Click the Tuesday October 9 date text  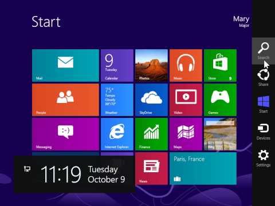pyautogui.click(x=107, y=175)
